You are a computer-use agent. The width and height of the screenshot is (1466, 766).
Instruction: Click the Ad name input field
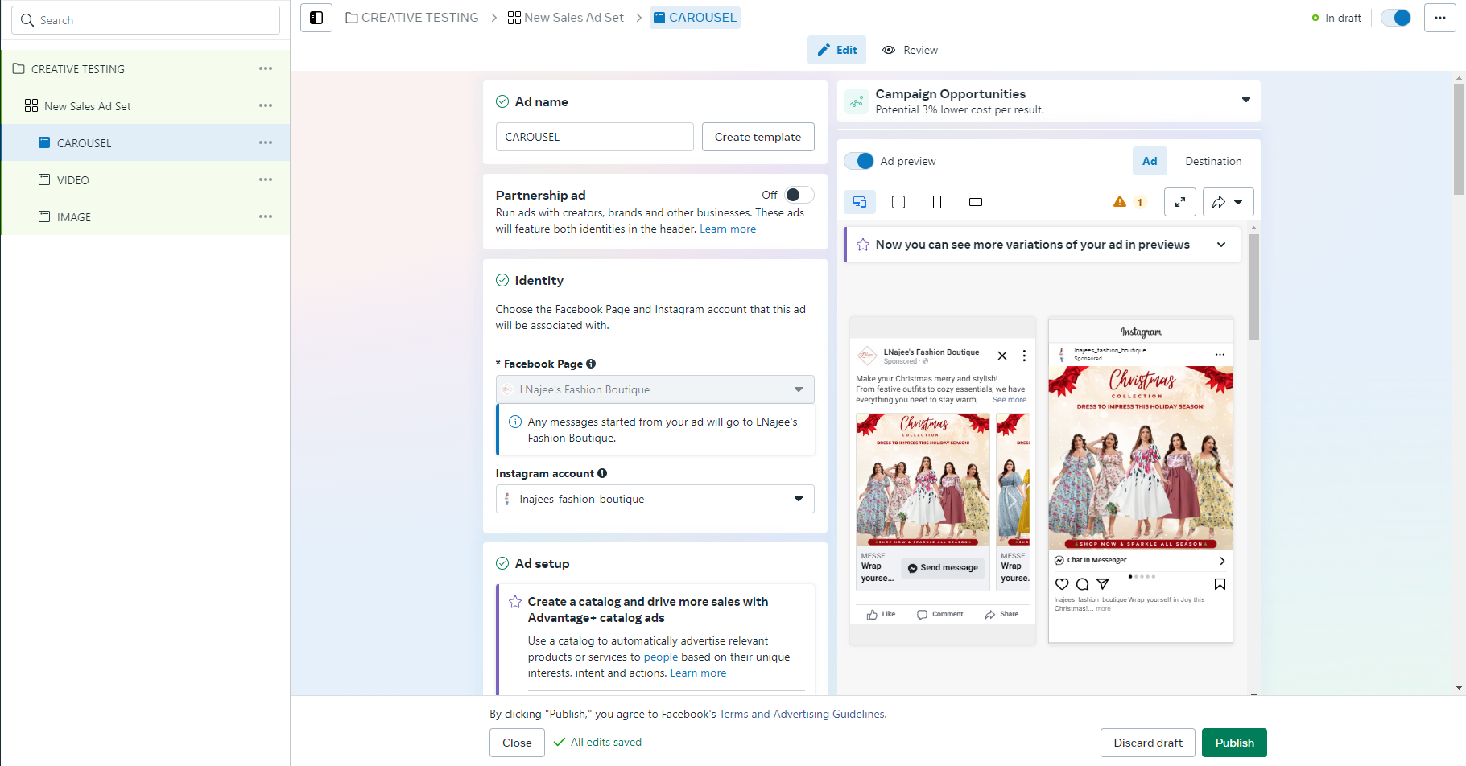click(x=595, y=137)
